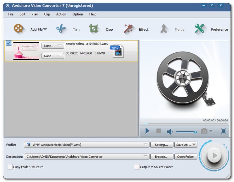Open Preference wrench and screwdriver icon
Image resolution: width=234 pixels, height=182 pixels.
[x=199, y=29]
